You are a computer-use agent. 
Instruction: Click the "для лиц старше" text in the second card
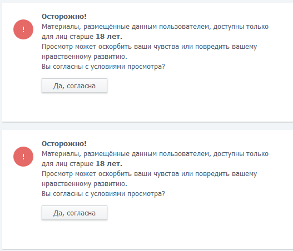[x=67, y=164]
